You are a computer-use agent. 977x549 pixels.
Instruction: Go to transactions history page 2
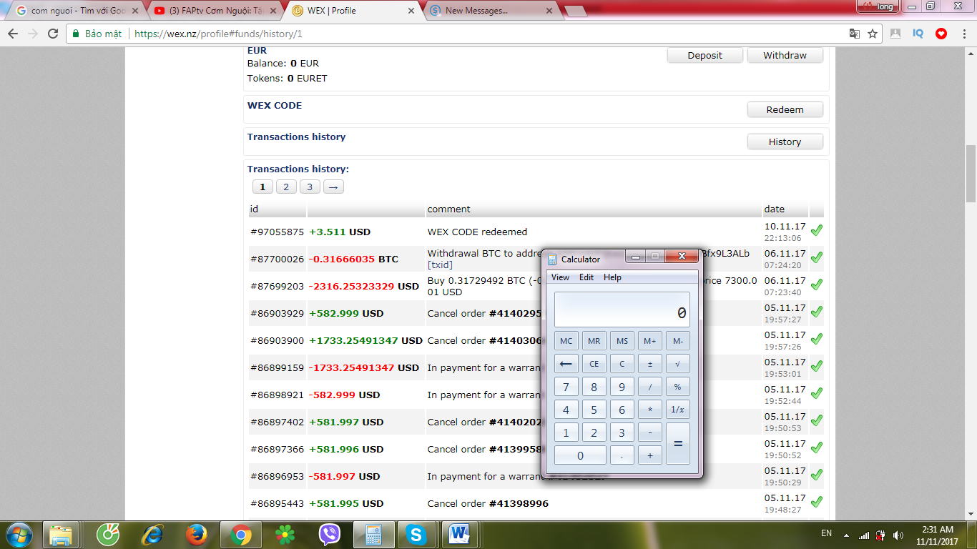point(286,187)
